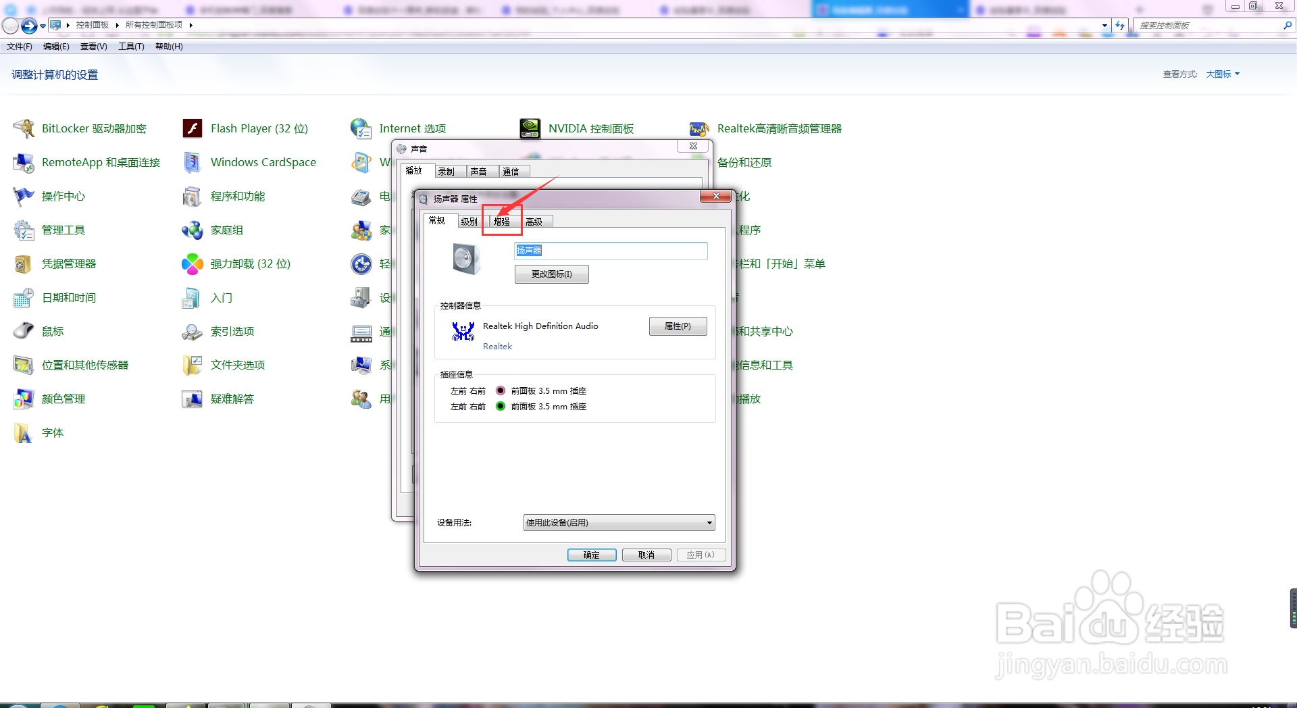The image size is (1297, 708).
Task: Click the controller 属性(P) button
Action: [678, 326]
